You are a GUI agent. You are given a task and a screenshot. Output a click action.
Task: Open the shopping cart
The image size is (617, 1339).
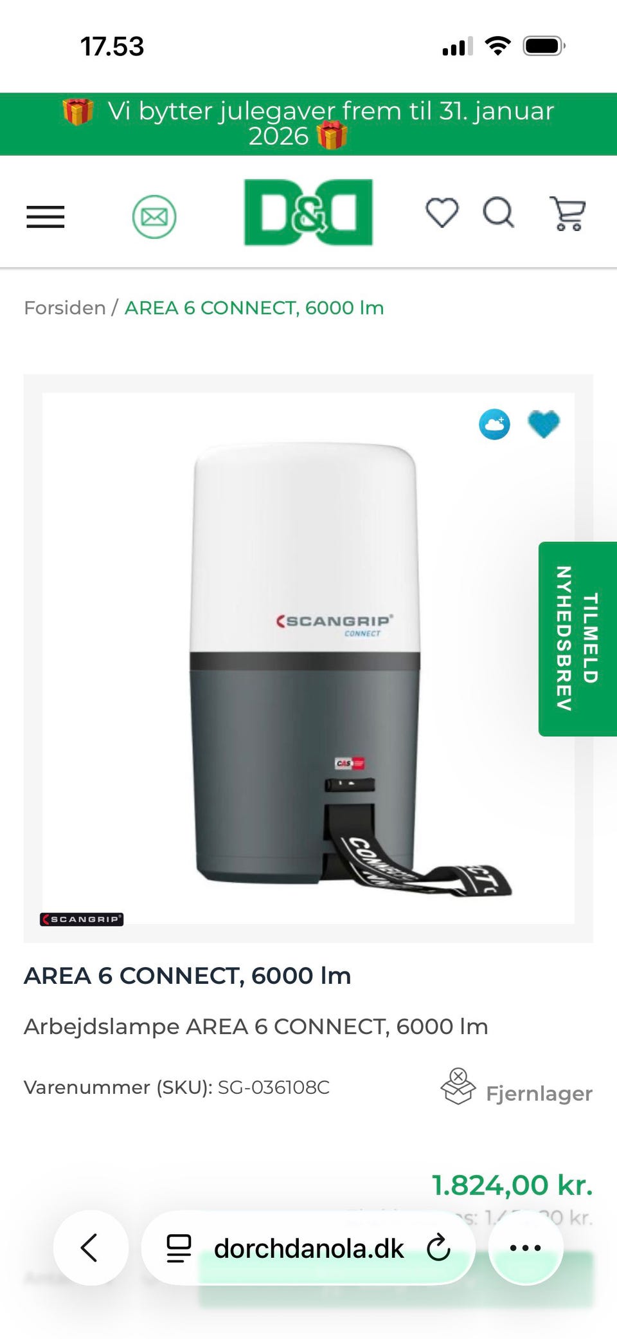pos(568,214)
